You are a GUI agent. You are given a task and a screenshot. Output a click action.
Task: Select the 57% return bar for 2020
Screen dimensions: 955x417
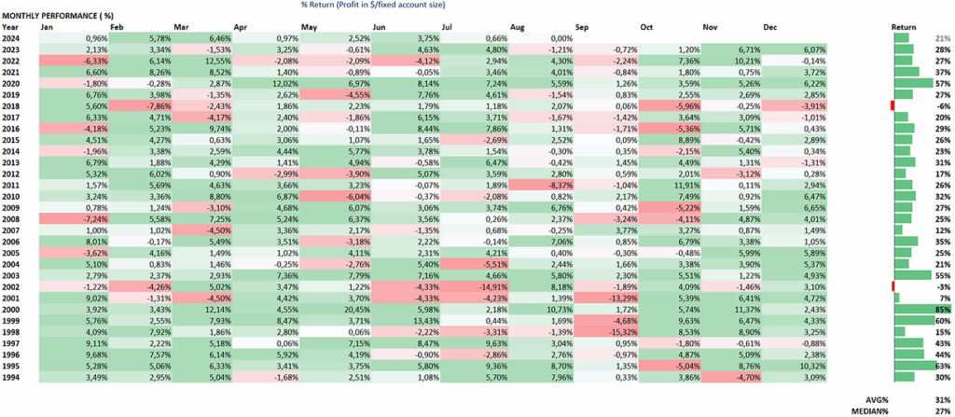[913, 83]
